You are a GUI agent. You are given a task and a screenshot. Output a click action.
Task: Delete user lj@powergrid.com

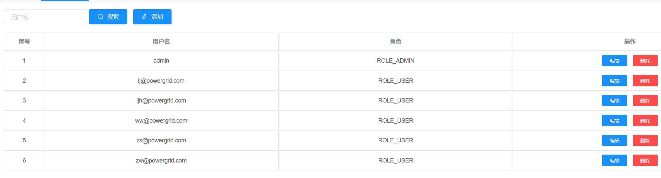(645, 81)
